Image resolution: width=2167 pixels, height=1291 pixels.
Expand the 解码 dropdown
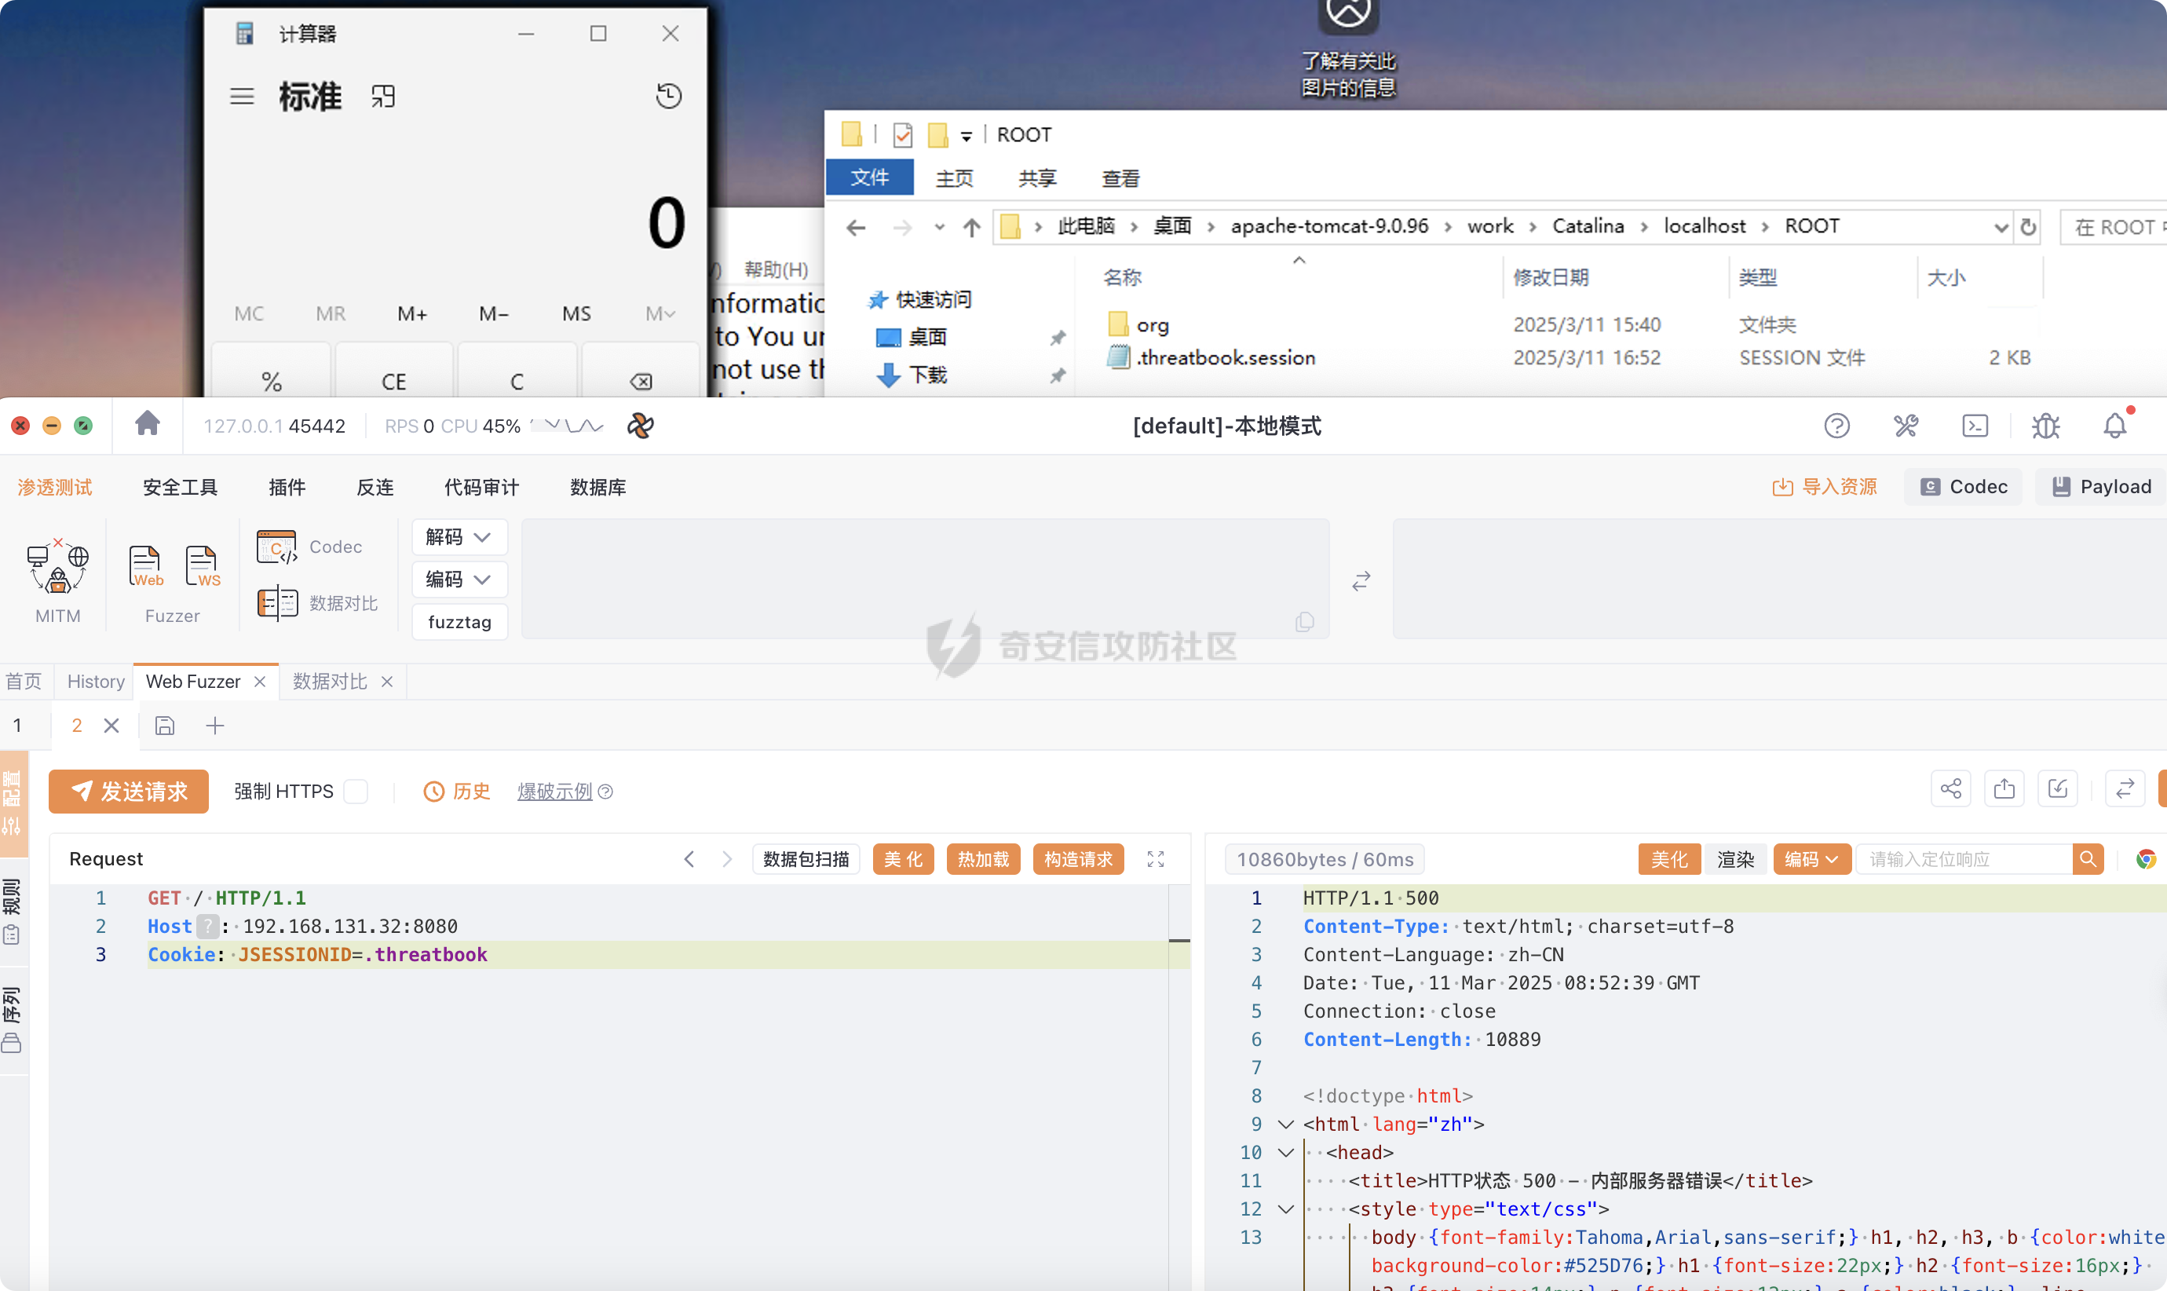coord(459,538)
